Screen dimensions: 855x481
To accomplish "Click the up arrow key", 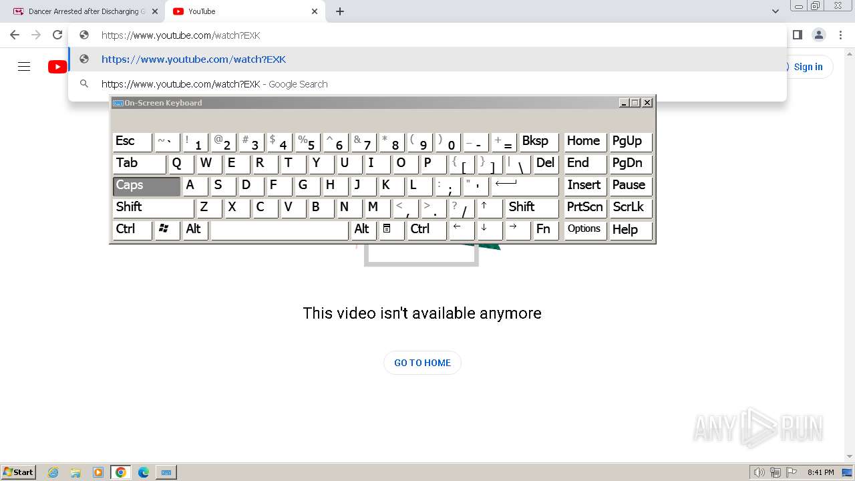I will [490, 208].
